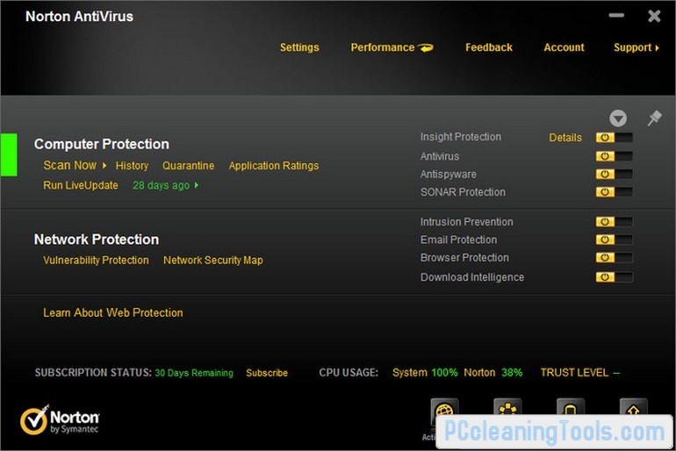Click the 'Browser Protection' label

click(x=464, y=258)
